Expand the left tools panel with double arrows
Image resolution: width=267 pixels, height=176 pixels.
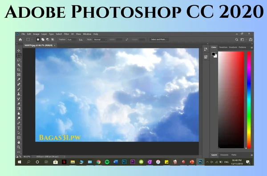click(17, 44)
